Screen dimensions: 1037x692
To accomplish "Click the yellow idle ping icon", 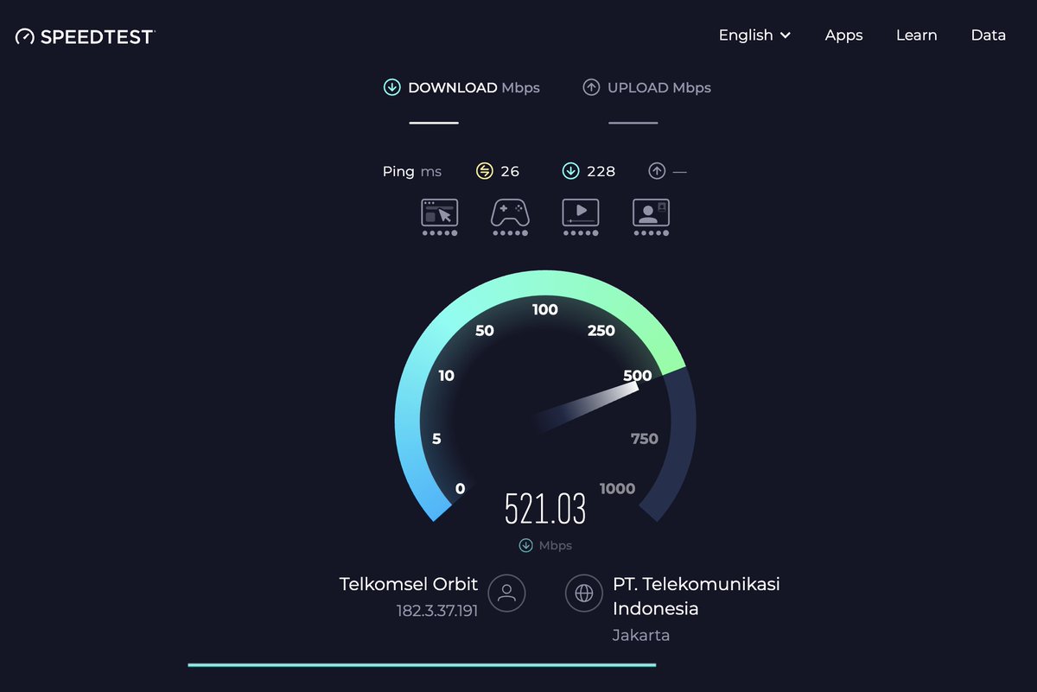I will coord(485,171).
